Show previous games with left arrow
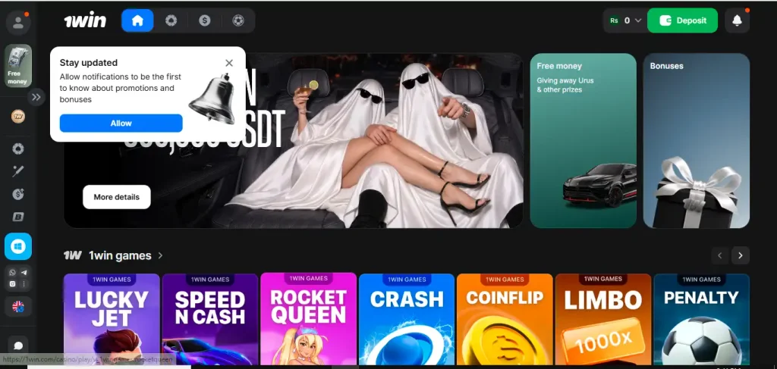Viewport: 777px width, 369px height. coord(720,256)
